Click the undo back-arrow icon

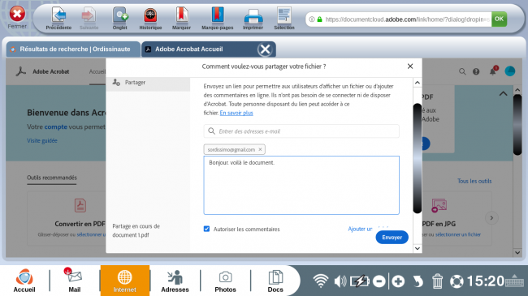[x=418, y=281]
